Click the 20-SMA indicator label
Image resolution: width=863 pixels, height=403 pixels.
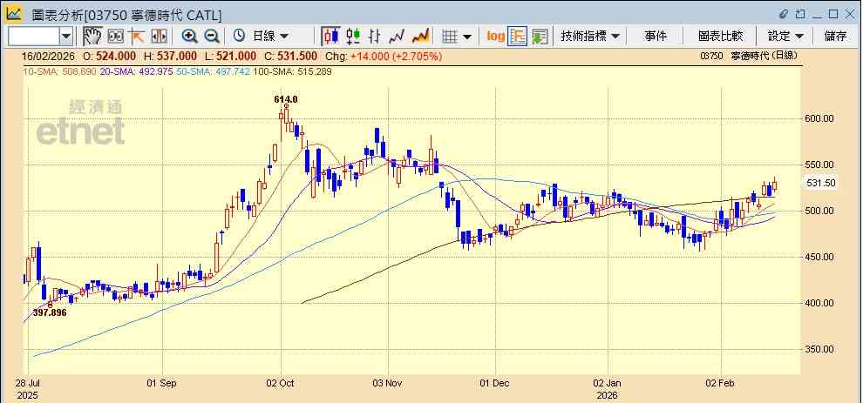(137, 71)
